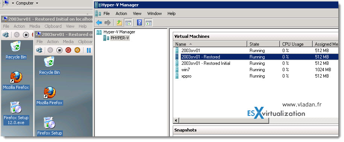
Task: Sort by Assigned Memory column header
Action: coord(325,44)
